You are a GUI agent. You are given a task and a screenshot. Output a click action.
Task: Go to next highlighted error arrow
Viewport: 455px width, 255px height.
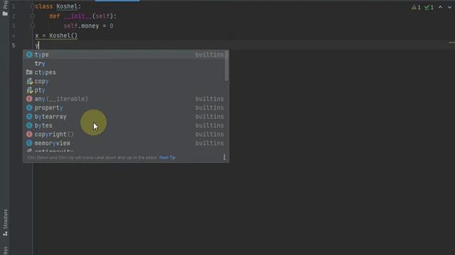(x=449, y=8)
